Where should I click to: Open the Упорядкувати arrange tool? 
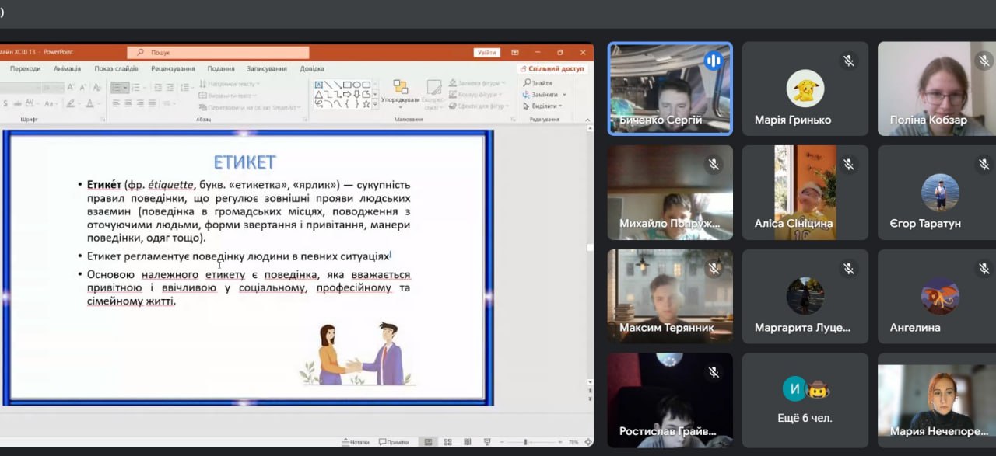(x=400, y=92)
